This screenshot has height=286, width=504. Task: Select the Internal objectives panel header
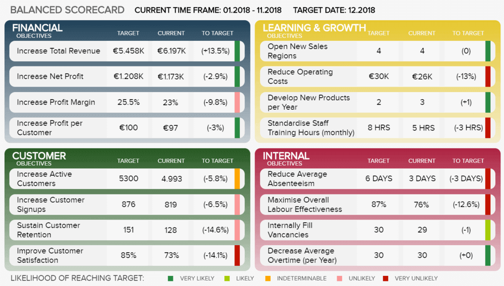pyautogui.click(x=286, y=158)
